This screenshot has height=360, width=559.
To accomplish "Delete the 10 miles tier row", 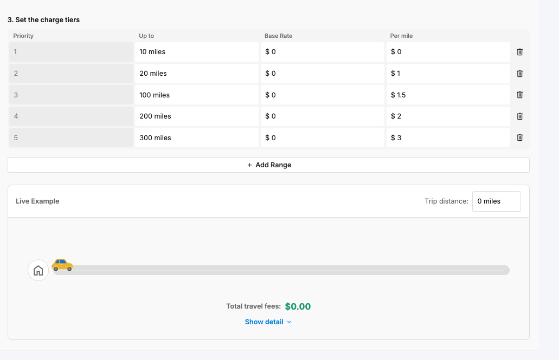I will pyautogui.click(x=519, y=52).
